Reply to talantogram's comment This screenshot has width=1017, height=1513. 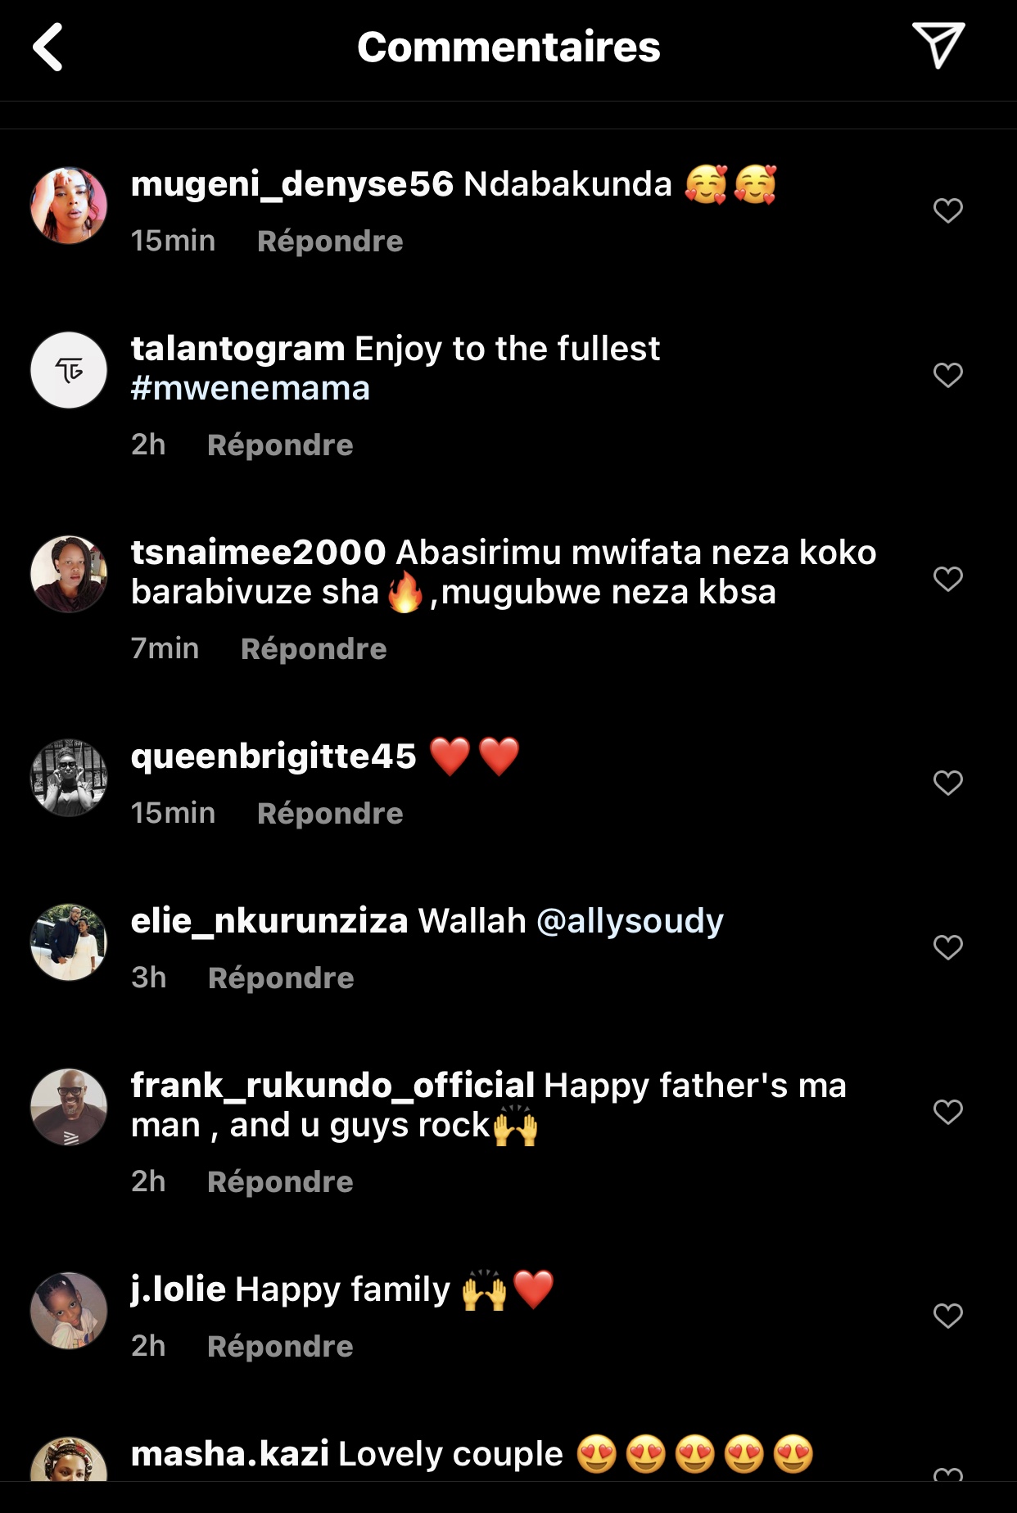pos(280,445)
